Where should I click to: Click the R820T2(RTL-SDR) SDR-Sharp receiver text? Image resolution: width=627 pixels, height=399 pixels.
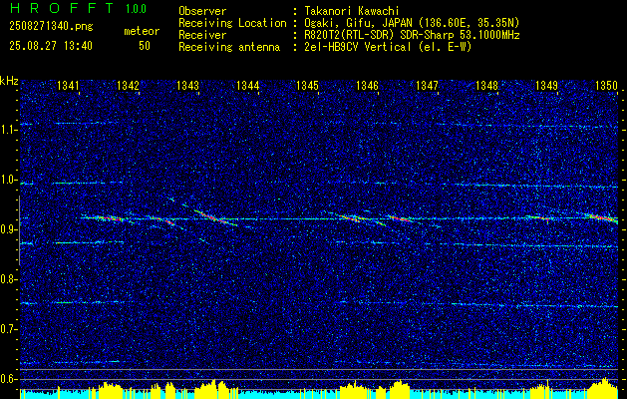412,35
